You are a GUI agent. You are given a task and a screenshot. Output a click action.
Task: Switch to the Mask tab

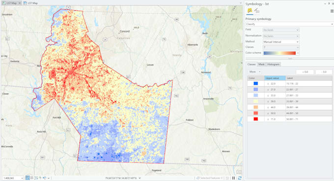pos(261,64)
